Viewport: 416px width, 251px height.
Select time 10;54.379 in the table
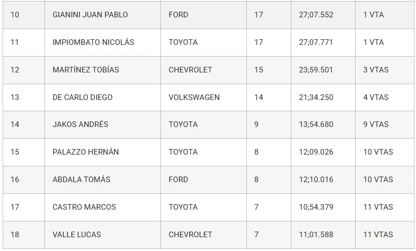[x=316, y=207]
